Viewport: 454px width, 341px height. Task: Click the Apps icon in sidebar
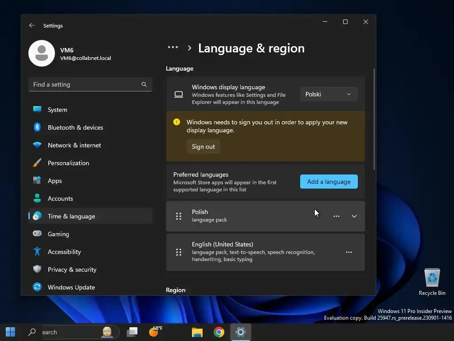(37, 180)
